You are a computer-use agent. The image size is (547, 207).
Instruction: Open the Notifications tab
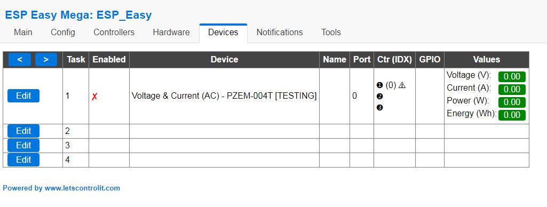tap(280, 33)
